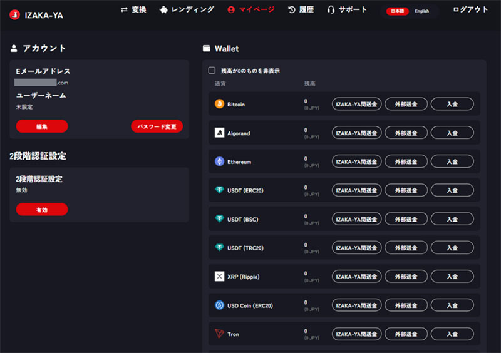This screenshot has width=501, height=353.
Task: Click 入金 deposit for Bitcoin
Action: 452,104
